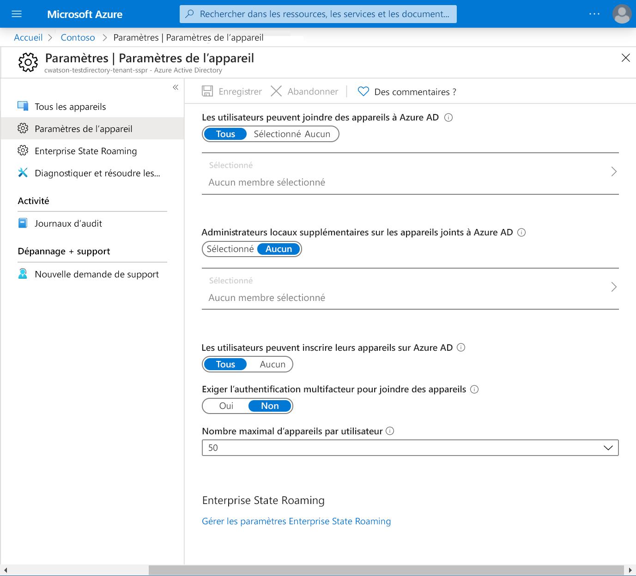Click the Paramètres gear header icon
Image resolution: width=636 pixels, height=576 pixels.
(x=28, y=62)
